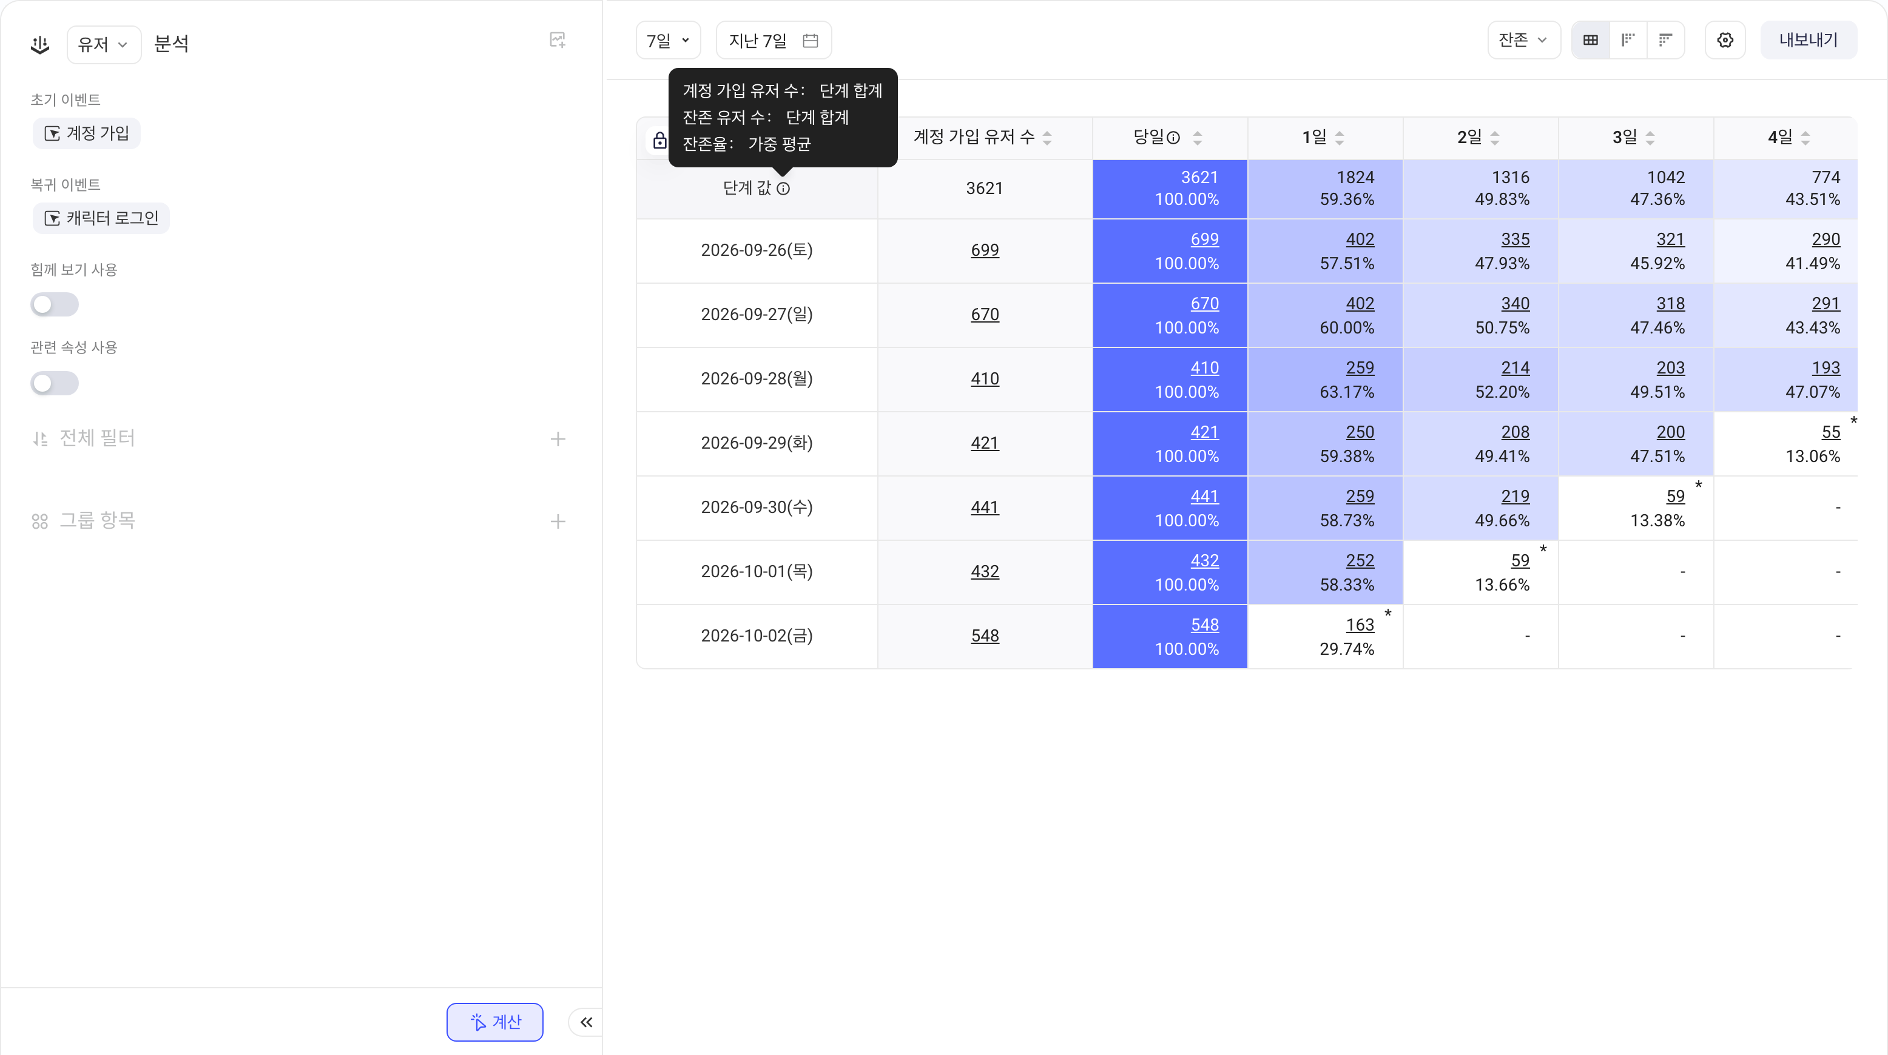This screenshot has width=1888, height=1055.
Task: Click the 163 day-1 value for 2026-10-02
Action: coord(1360,625)
